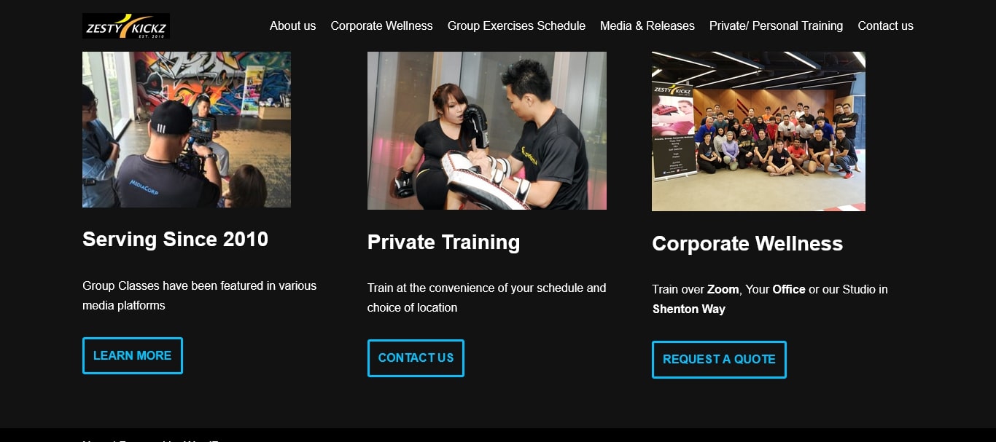Click the bold Shenton Way text
Viewport: 996px width, 442px height.
(x=689, y=309)
